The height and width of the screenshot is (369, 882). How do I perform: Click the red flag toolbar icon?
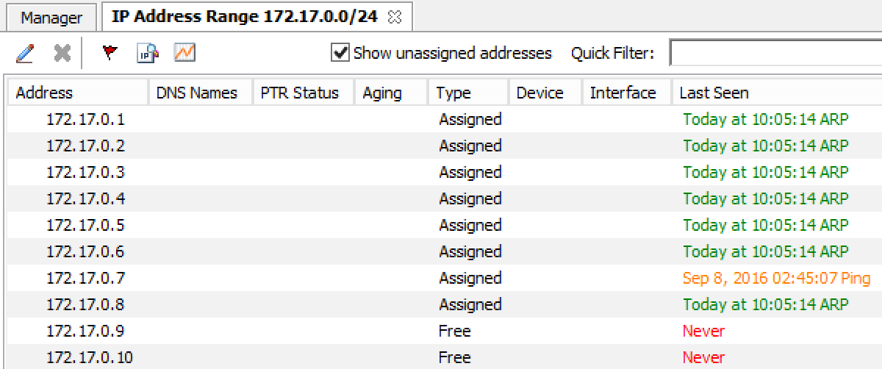click(110, 53)
